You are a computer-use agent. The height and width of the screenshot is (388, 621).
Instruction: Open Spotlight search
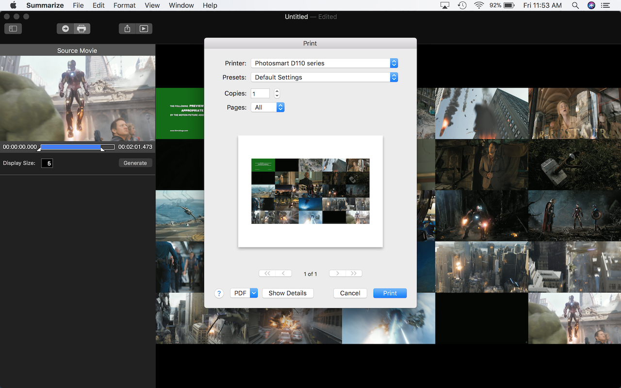pyautogui.click(x=575, y=5)
